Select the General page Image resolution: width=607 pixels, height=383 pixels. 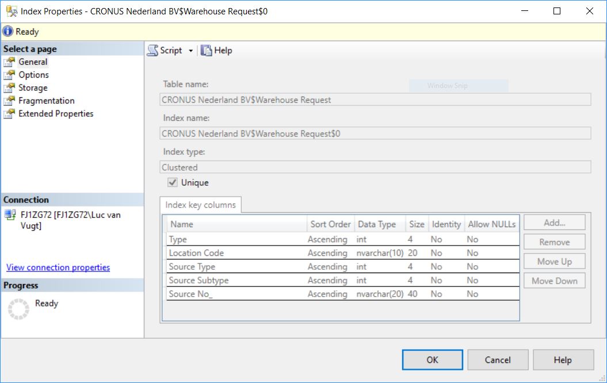point(33,62)
